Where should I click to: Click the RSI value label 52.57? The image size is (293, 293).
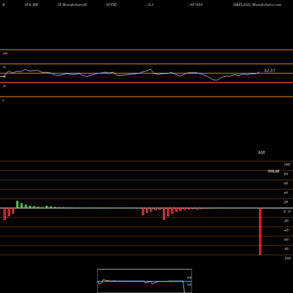pos(270,70)
